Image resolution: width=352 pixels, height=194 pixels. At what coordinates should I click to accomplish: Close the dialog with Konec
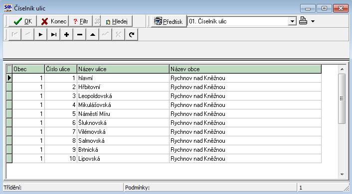(x=53, y=21)
